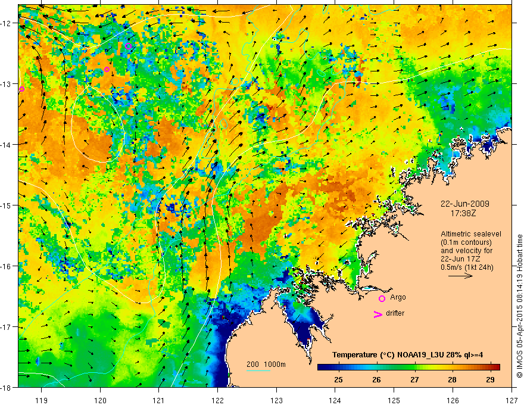
Task: Click the longitude axis label 123
Action: click(x=276, y=400)
